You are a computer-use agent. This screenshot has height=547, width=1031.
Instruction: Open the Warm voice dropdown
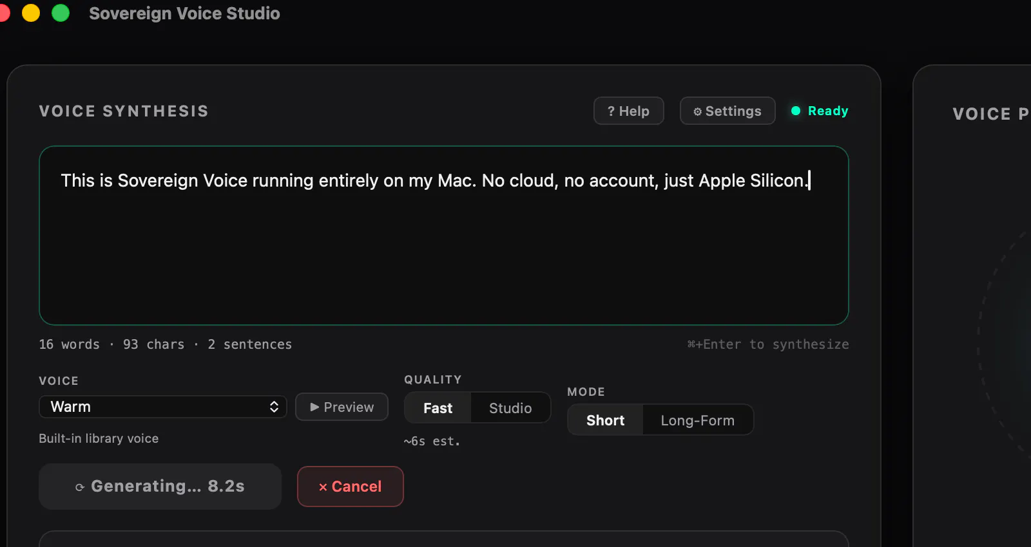click(163, 407)
